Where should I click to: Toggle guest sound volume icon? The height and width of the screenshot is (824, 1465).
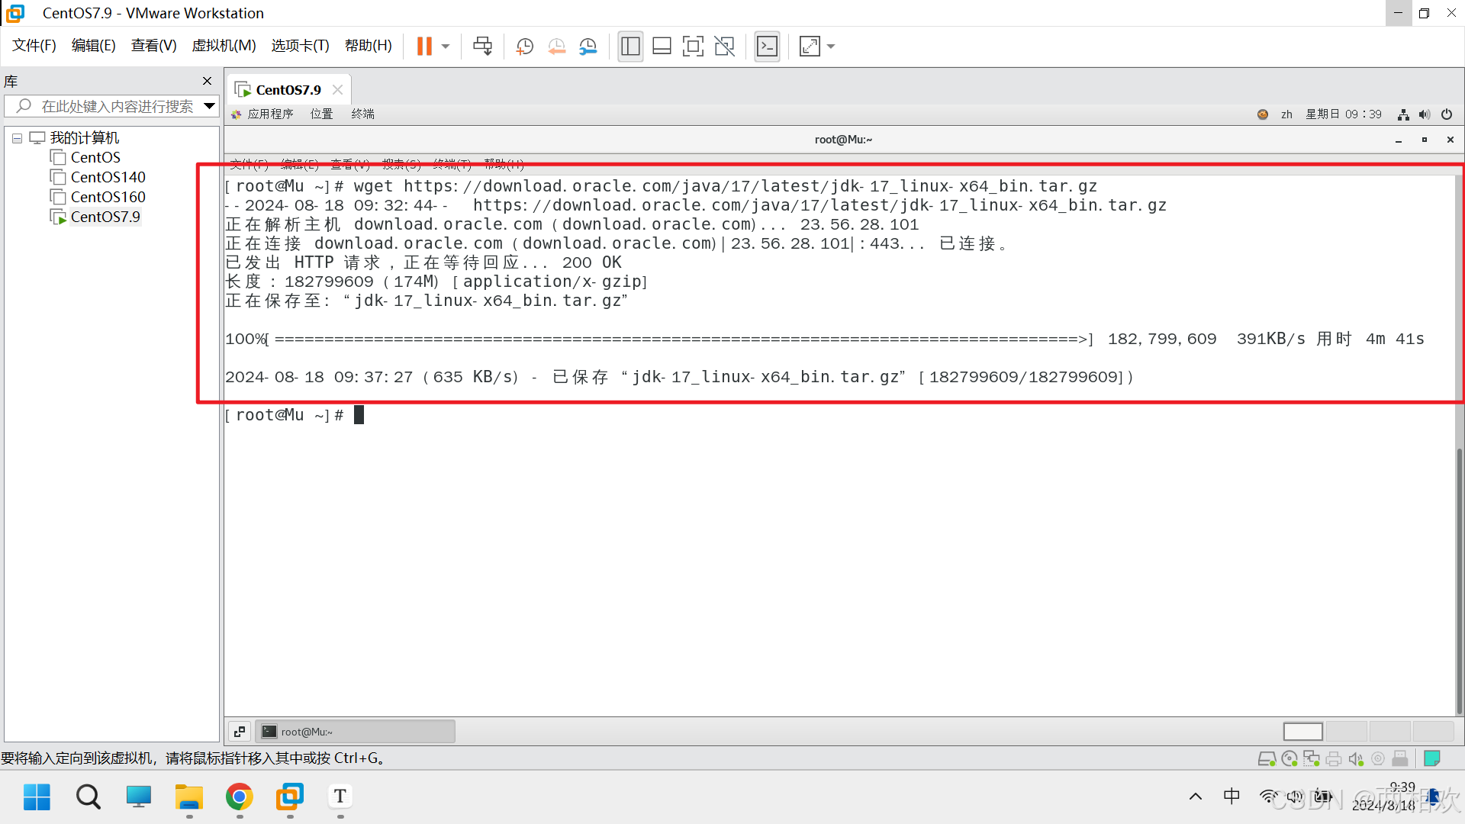[x=1424, y=114]
